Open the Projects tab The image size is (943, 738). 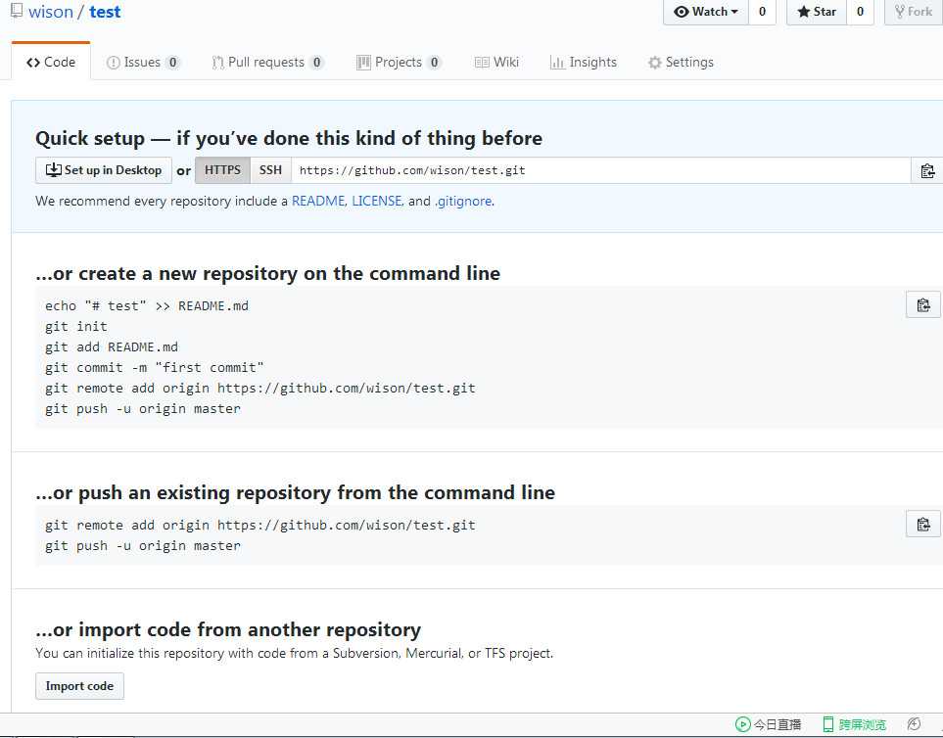tap(399, 62)
